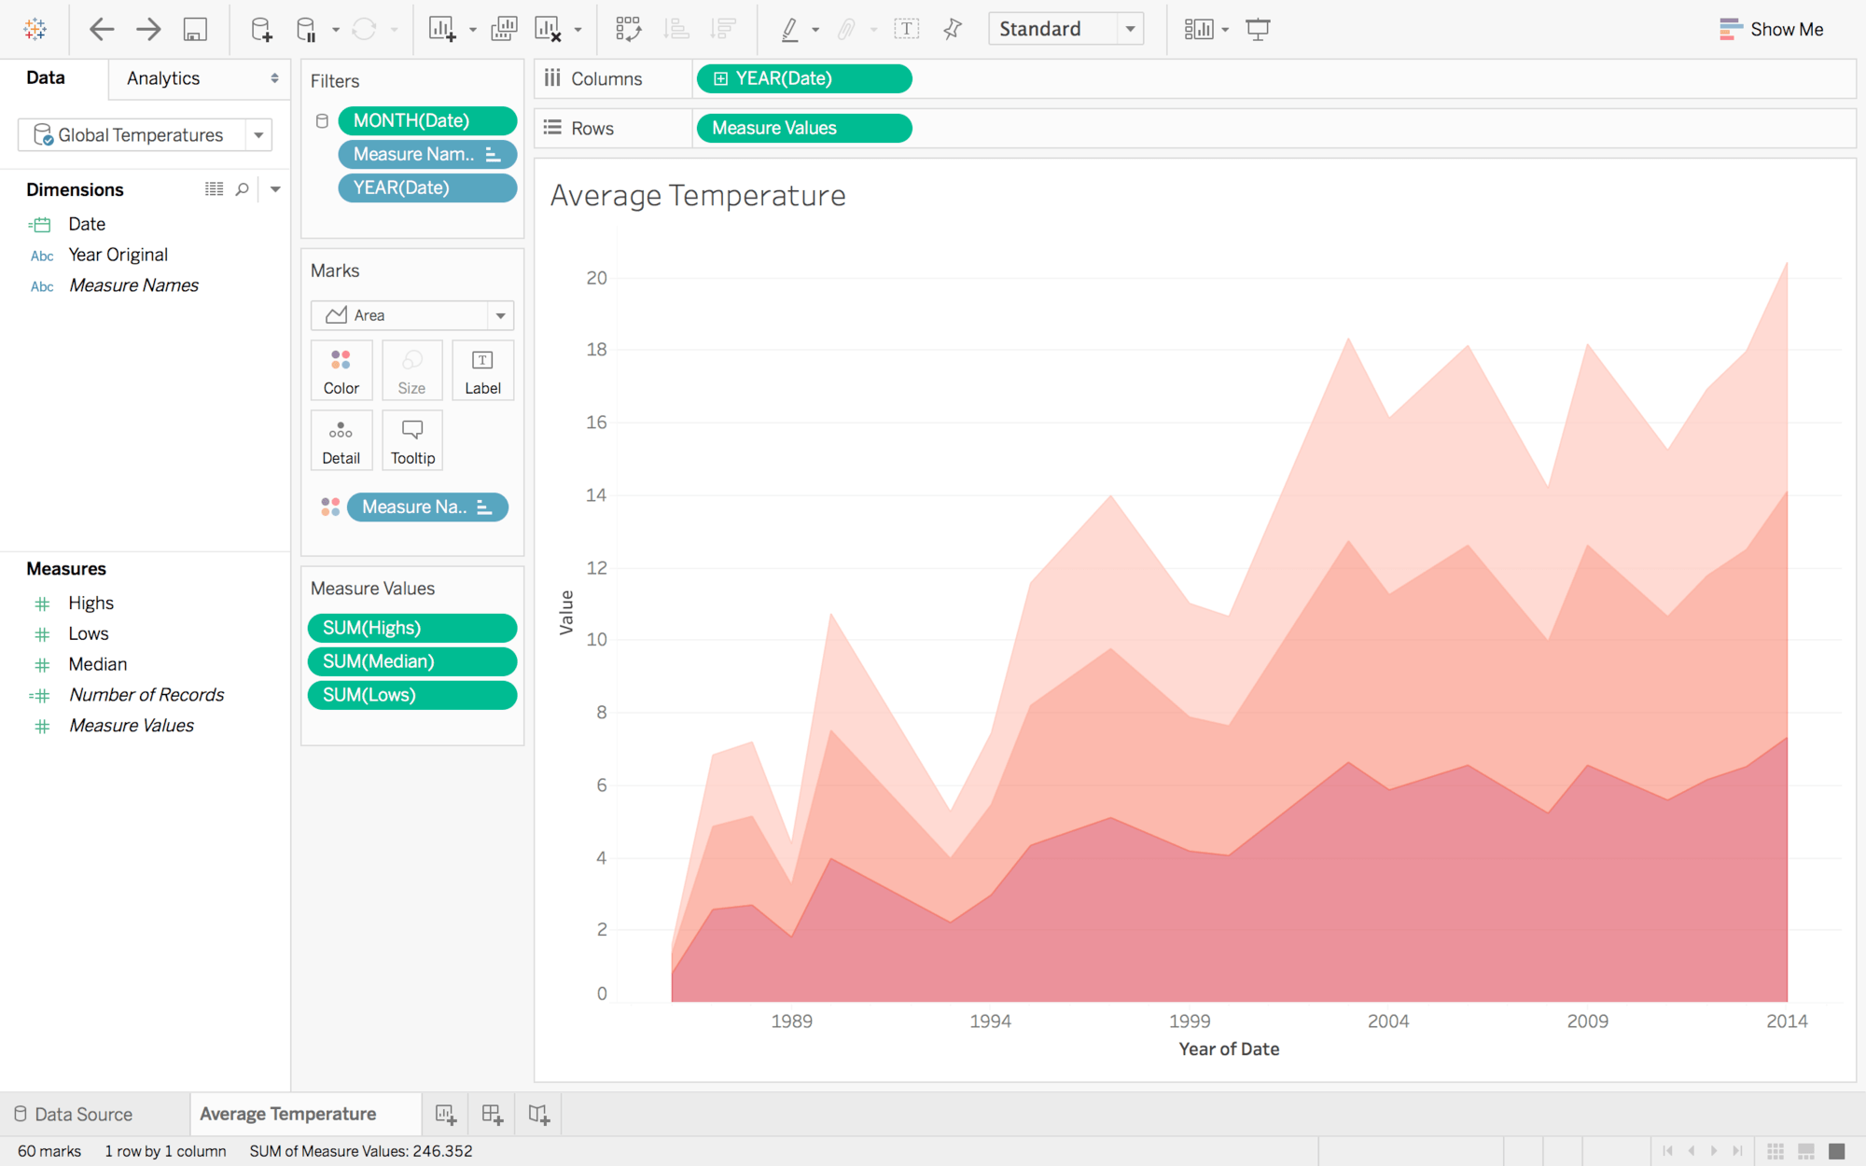Image resolution: width=1866 pixels, height=1166 pixels.
Task: Click the swap rows and columns icon
Action: pyautogui.click(x=626, y=30)
